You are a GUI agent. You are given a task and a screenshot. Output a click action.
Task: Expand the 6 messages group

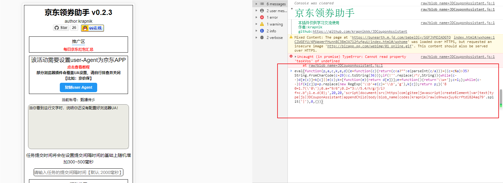[257, 4]
